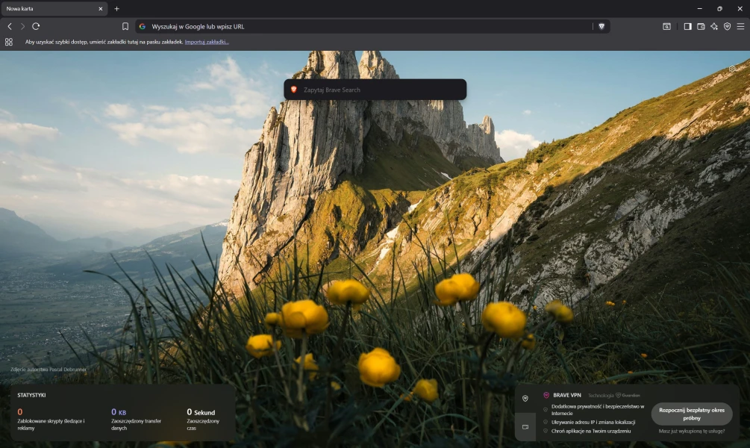Open the apps grid icon on bookmarks bar
The height and width of the screenshot is (448, 750).
coord(9,42)
